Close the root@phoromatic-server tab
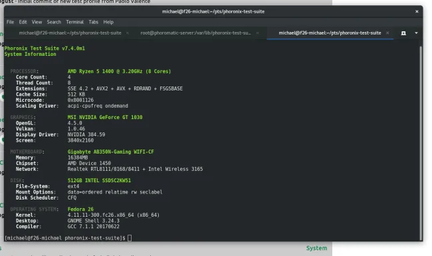Image resolution: width=432 pixels, height=256 pixels. (x=257, y=33)
